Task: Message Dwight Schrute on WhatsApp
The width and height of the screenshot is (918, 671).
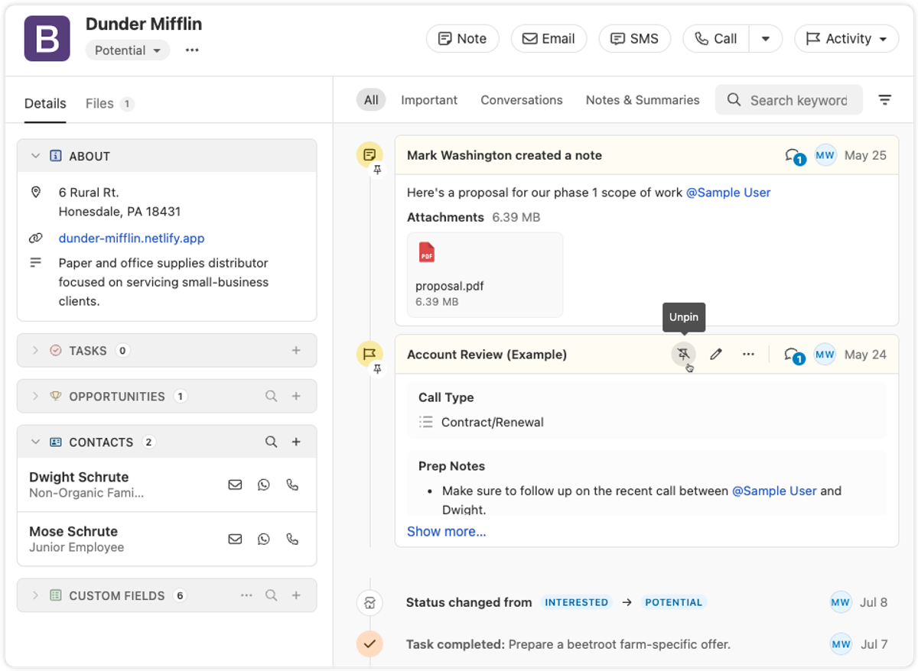Action: click(264, 485)
